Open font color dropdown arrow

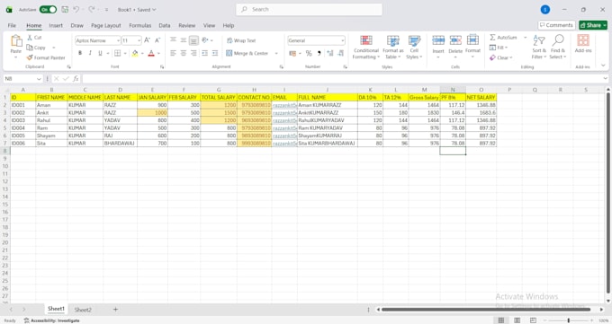coord(159,53)
